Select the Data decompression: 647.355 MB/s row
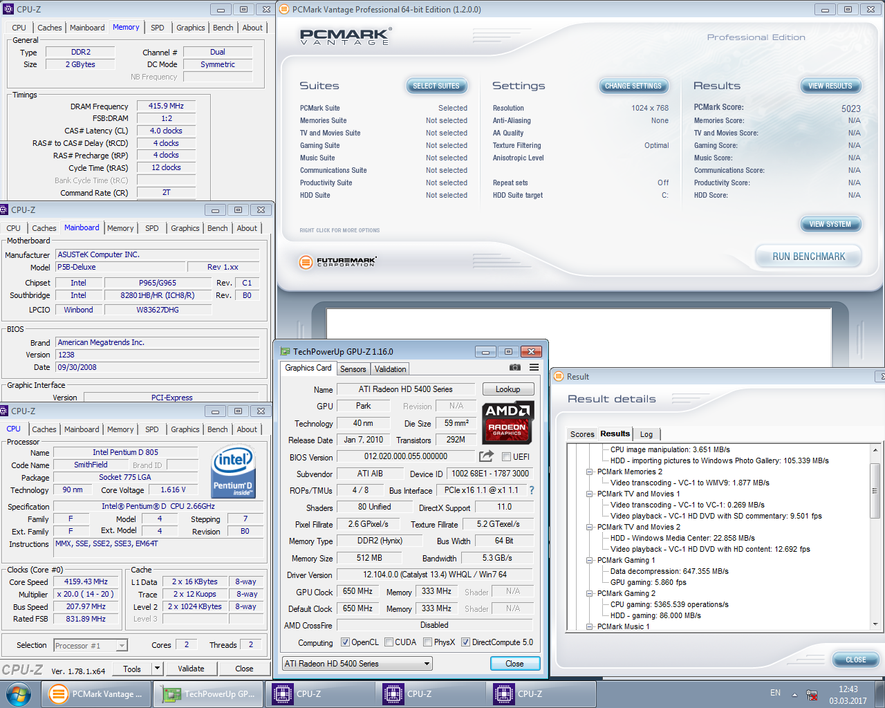 669,571
